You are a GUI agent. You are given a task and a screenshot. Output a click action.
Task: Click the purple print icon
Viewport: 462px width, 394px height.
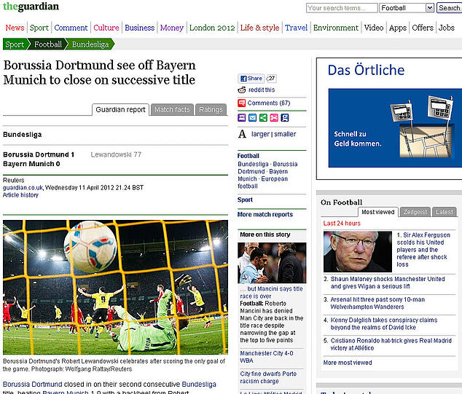pos(242,118)
